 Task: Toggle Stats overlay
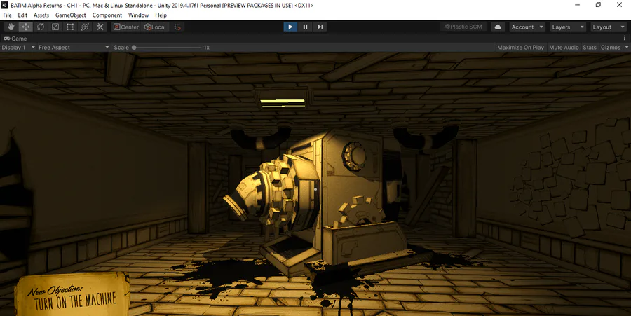[590, 48]
